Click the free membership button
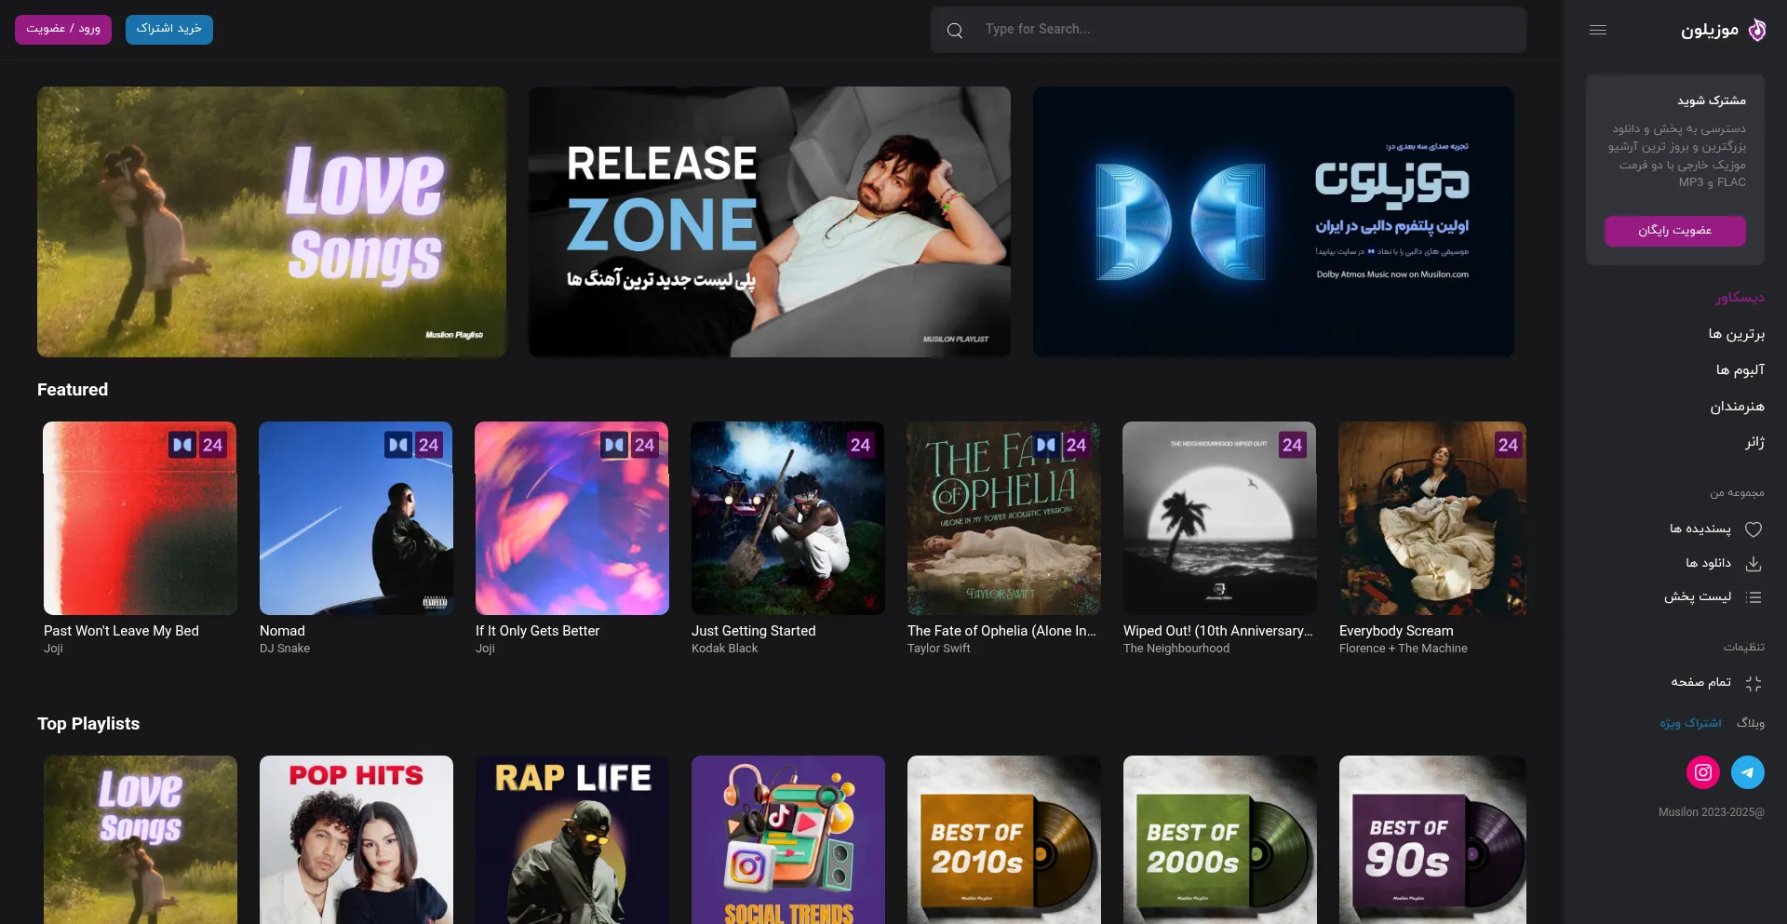Image resolution: width=1787 pixels, height=924 pixels. [1674, 231]
